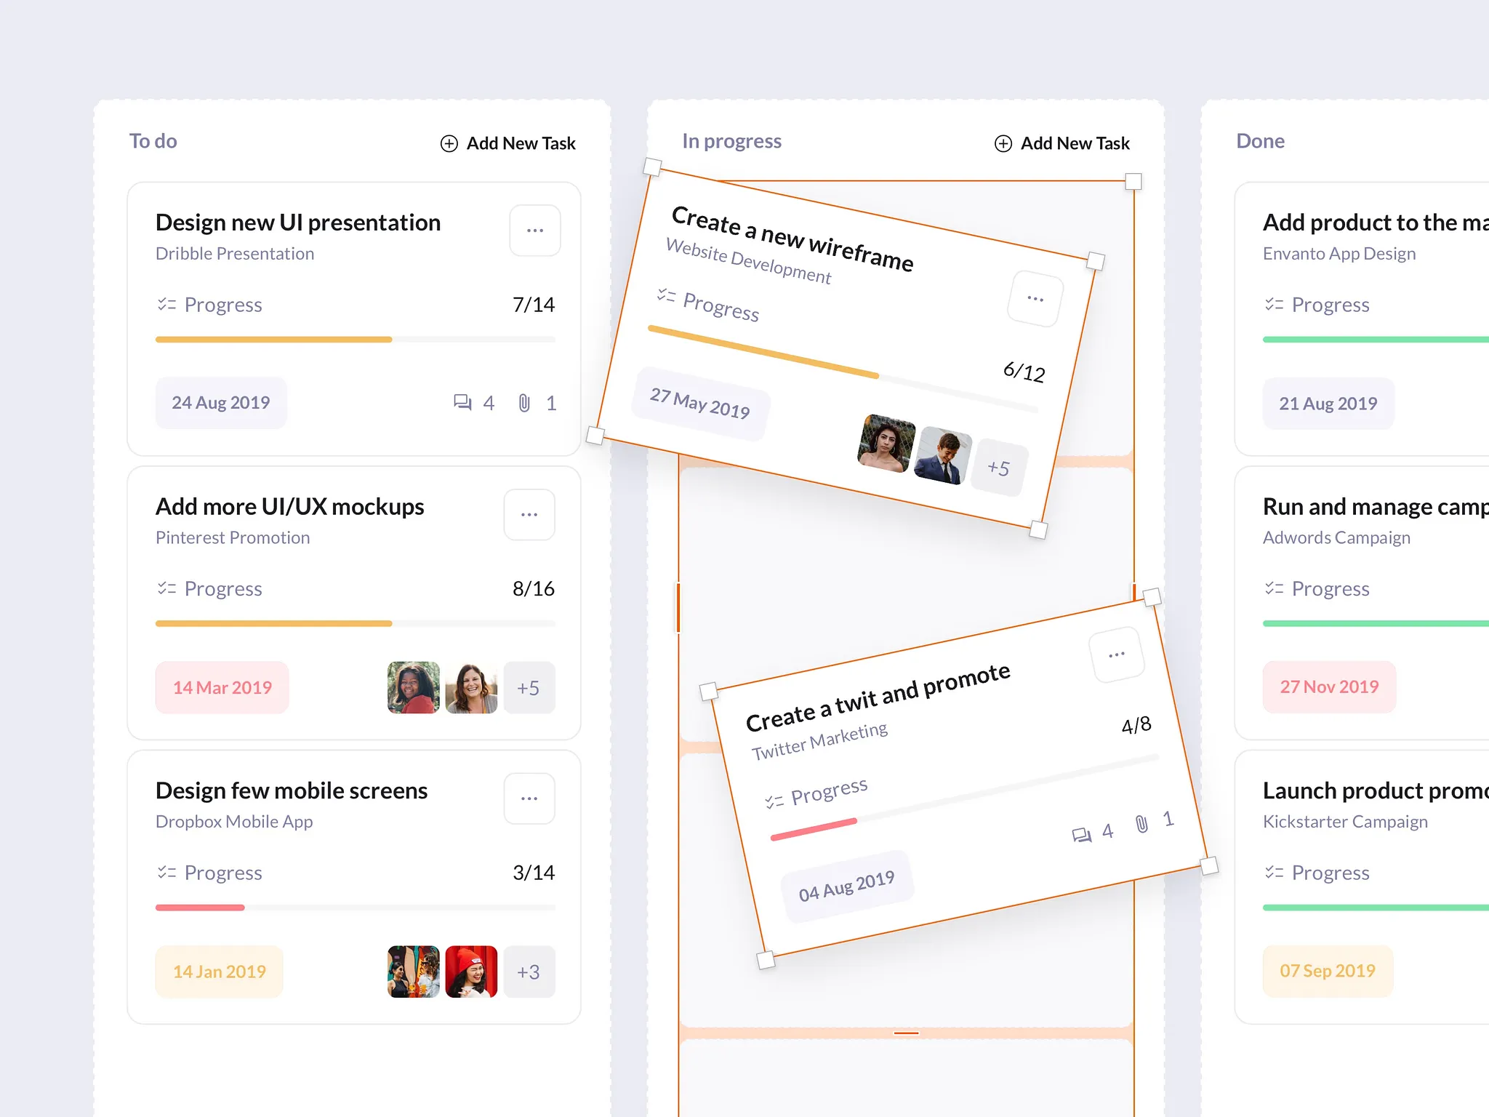Viewport: 1489px width, 1117px height.
Task: Click checklist icon on Envanto App Design card
Action: (x=1274, y=304)
